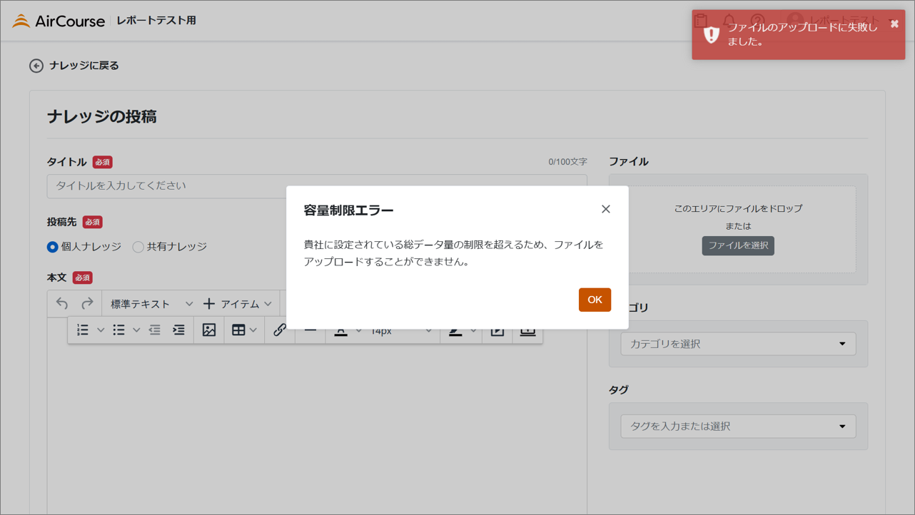
Task: Click the increase indent icon
Action: [178, 330]
